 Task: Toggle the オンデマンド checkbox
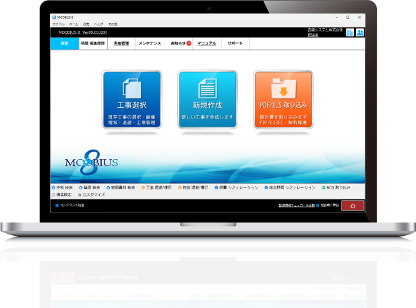pos(56,205)
